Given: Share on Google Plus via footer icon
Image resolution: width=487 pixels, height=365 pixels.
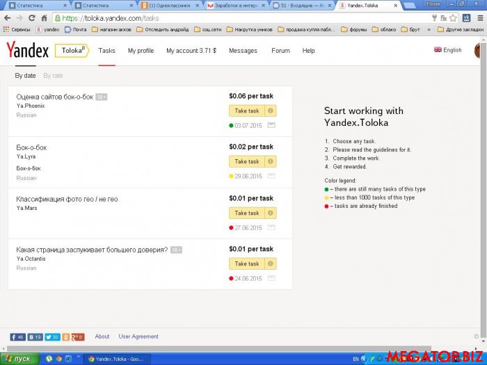Looking at the screenshot, I should point(77,336).
